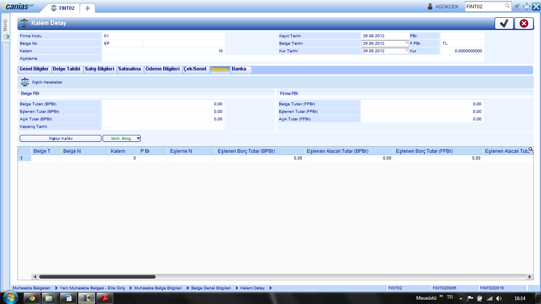The image size is (541, 304).
Task: Click the fullscreen arrows icon
Action: coord(527,6)
